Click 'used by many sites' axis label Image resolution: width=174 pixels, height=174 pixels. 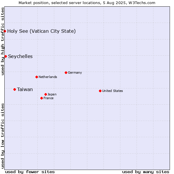point(146,172)
